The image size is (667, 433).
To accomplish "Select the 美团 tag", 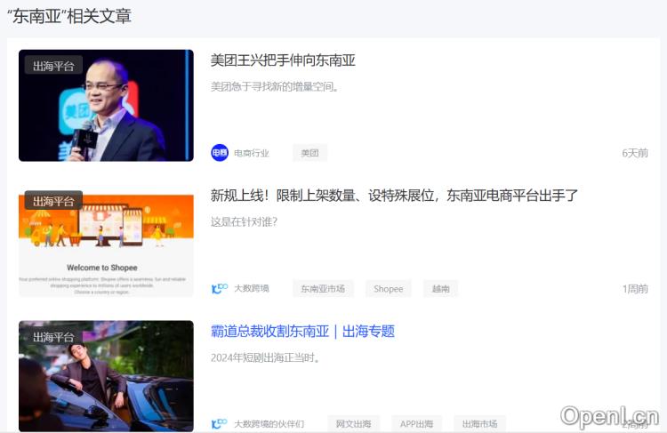I will (309, 153).
